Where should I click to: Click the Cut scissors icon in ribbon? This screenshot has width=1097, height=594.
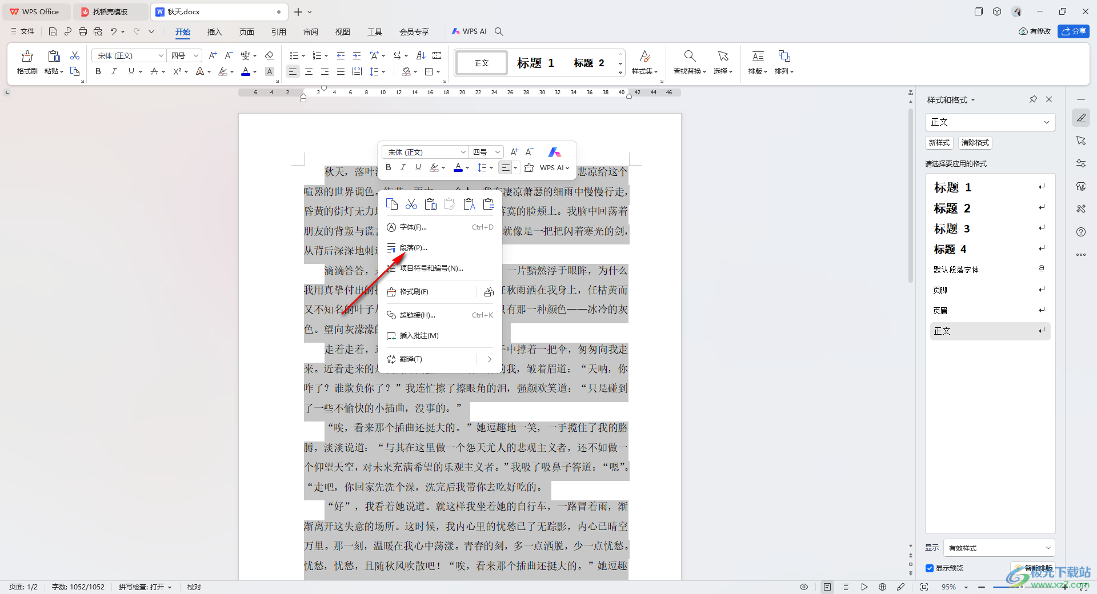click(x=75, y=55)
